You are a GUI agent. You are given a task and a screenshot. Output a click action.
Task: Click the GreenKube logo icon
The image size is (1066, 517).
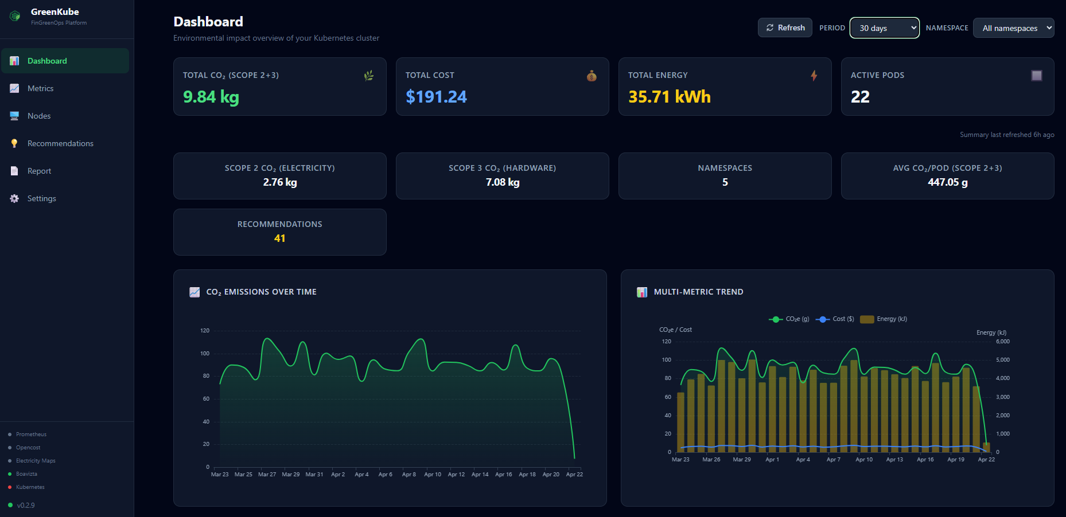pyautogui.click(x=15, y=16)
